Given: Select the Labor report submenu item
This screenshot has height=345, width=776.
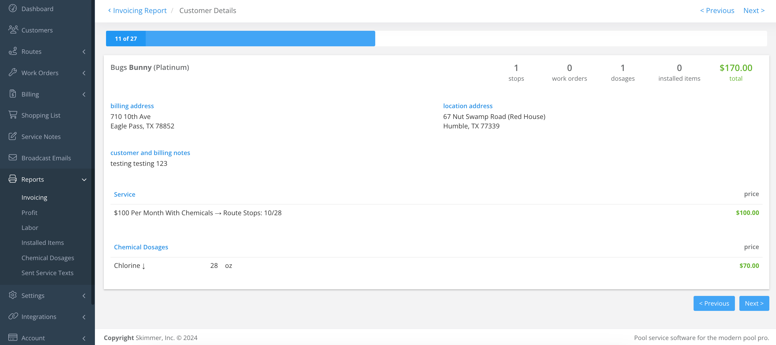Looking at the screenshot, I should tap(30, 228).
